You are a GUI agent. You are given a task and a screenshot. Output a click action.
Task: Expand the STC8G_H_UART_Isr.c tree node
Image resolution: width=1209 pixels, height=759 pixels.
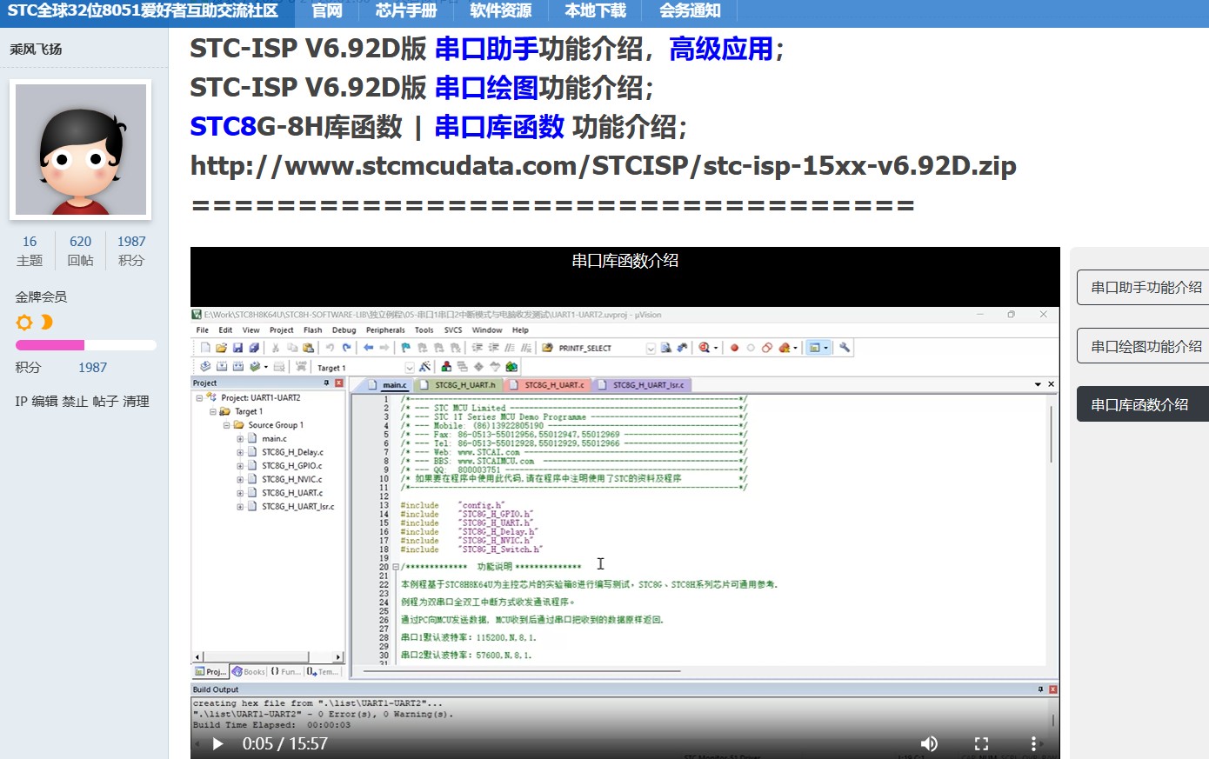pos(240,507)
